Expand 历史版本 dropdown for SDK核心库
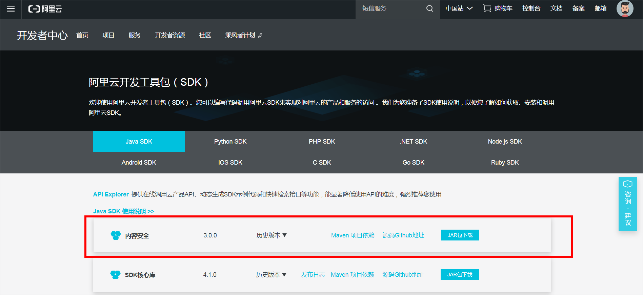This screenshot has height=295, width=643. [x=271, y=275]
